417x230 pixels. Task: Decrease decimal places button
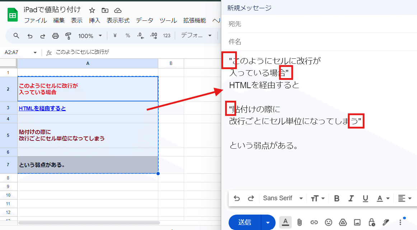click(140, 36)
